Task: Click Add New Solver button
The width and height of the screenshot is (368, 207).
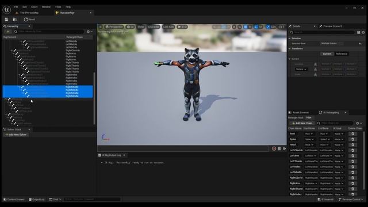Action: [x=16, y=135]
